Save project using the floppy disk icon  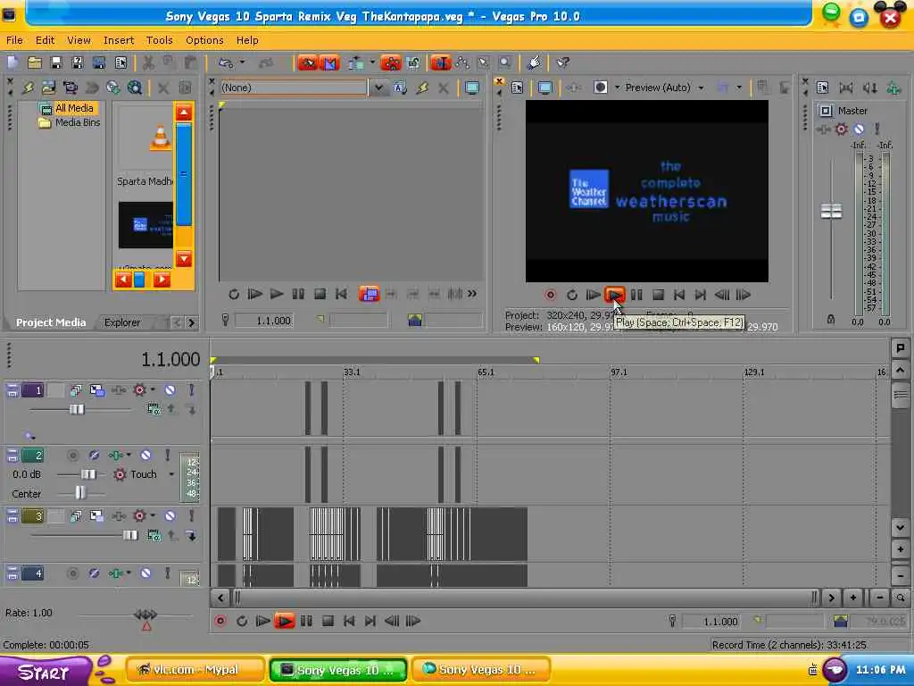[56, 63]
